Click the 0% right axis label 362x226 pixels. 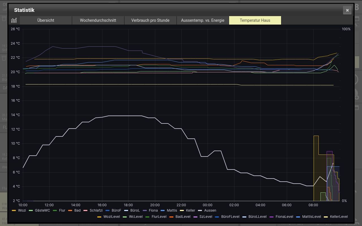point(344,201)
